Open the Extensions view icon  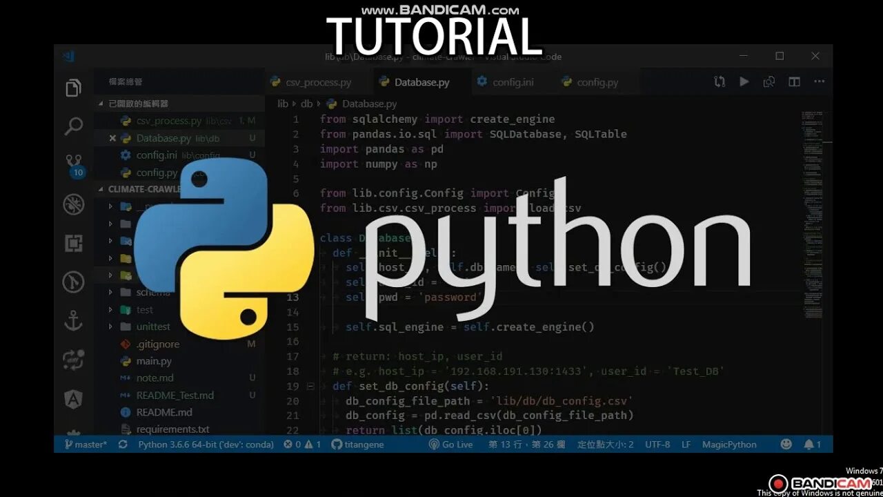73,243
